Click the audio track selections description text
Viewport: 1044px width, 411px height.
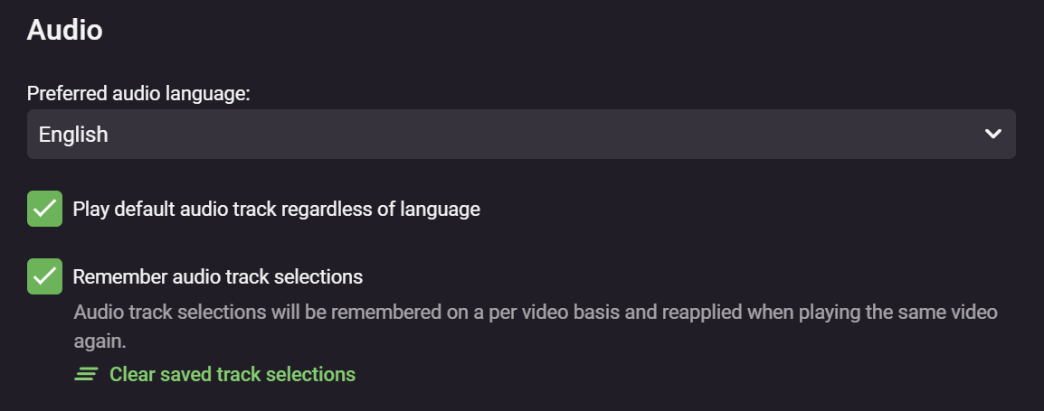point(534,313)
